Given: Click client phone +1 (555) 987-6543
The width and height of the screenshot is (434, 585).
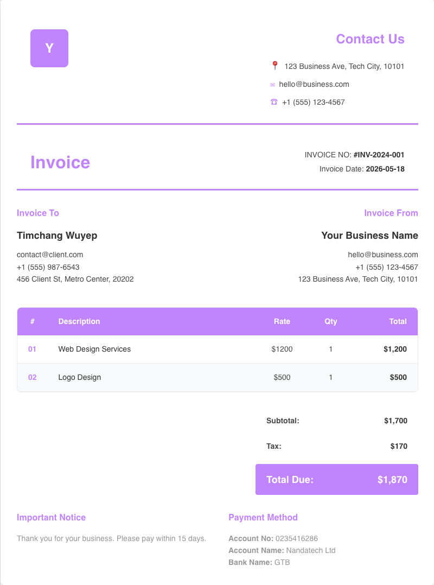Looking at the screenshot, I should coord(48,267).
